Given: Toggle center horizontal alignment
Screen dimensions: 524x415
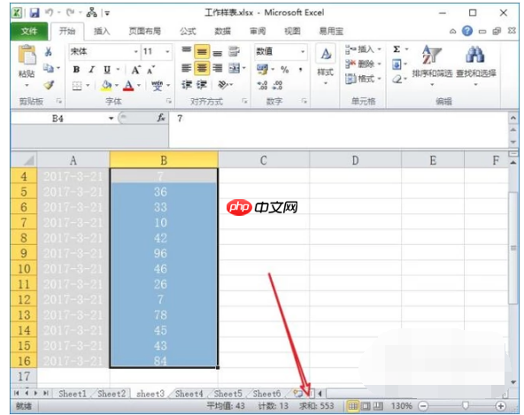Looking at the screenshot, I should click(x=202, y=68).
